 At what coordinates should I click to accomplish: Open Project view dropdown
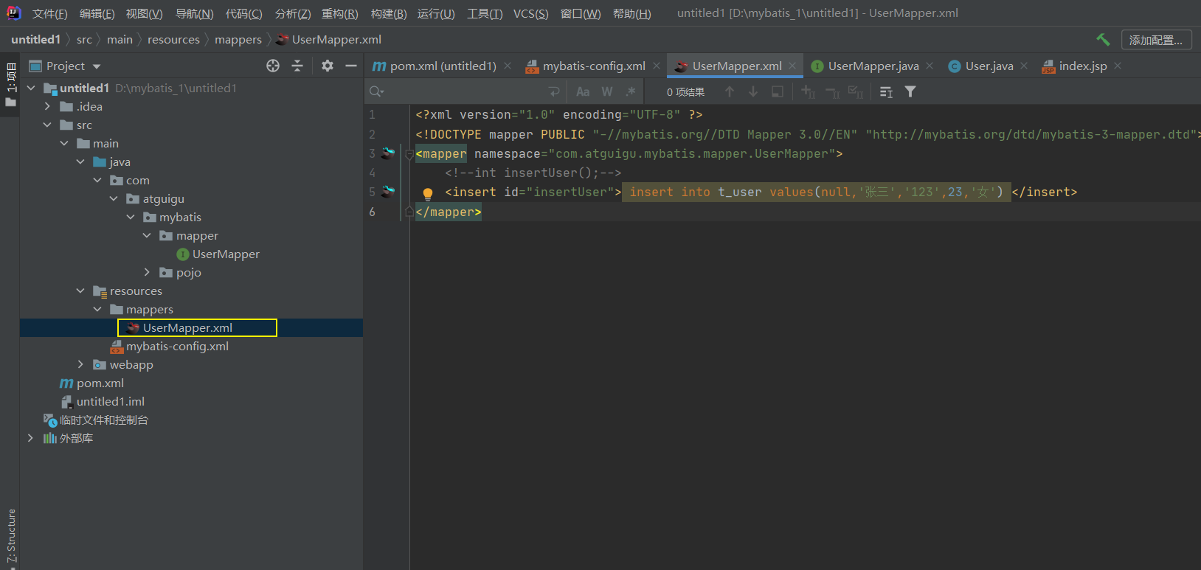pos(97,66)
